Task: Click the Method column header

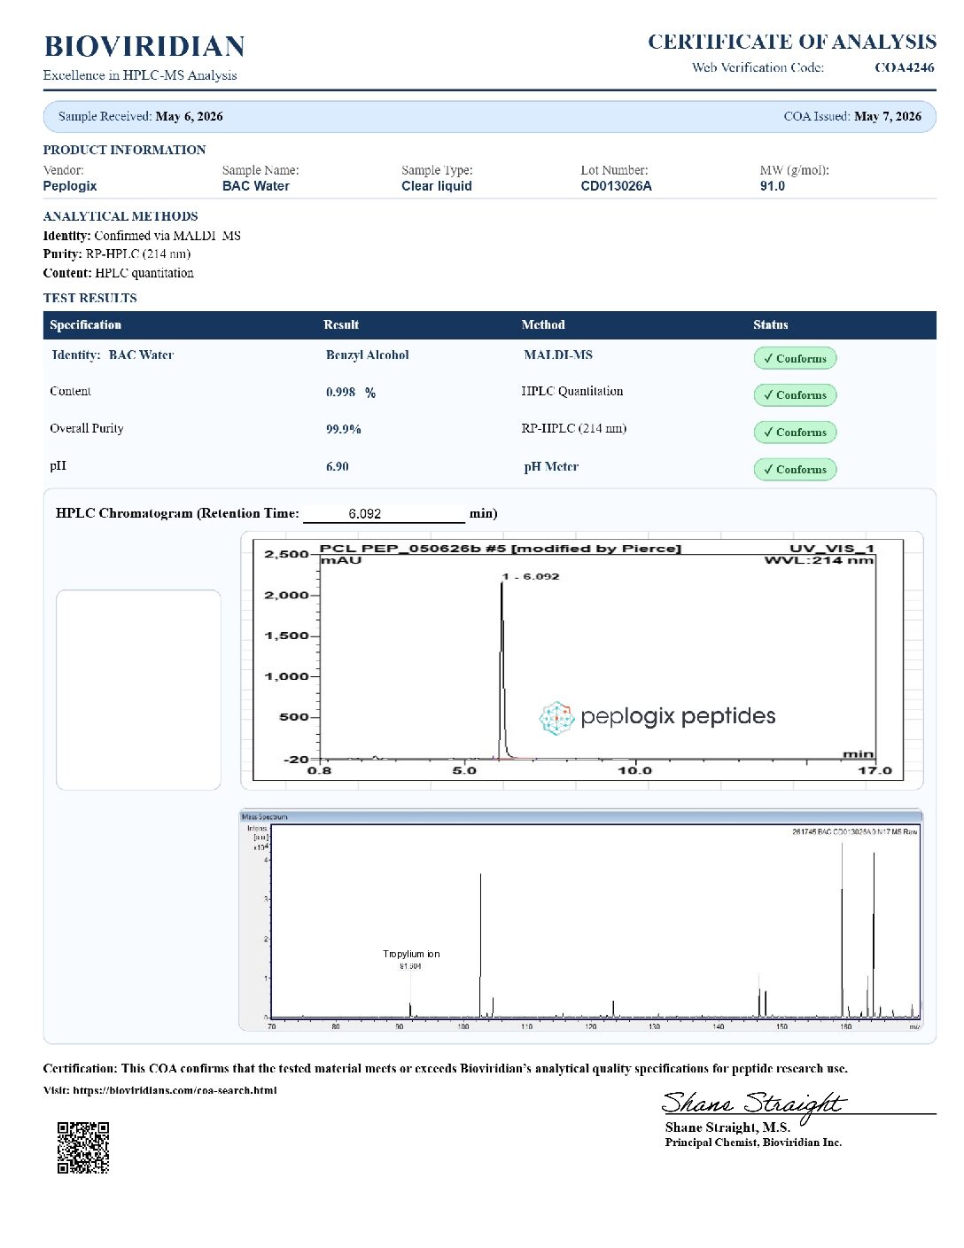Action: coord(543,325)
